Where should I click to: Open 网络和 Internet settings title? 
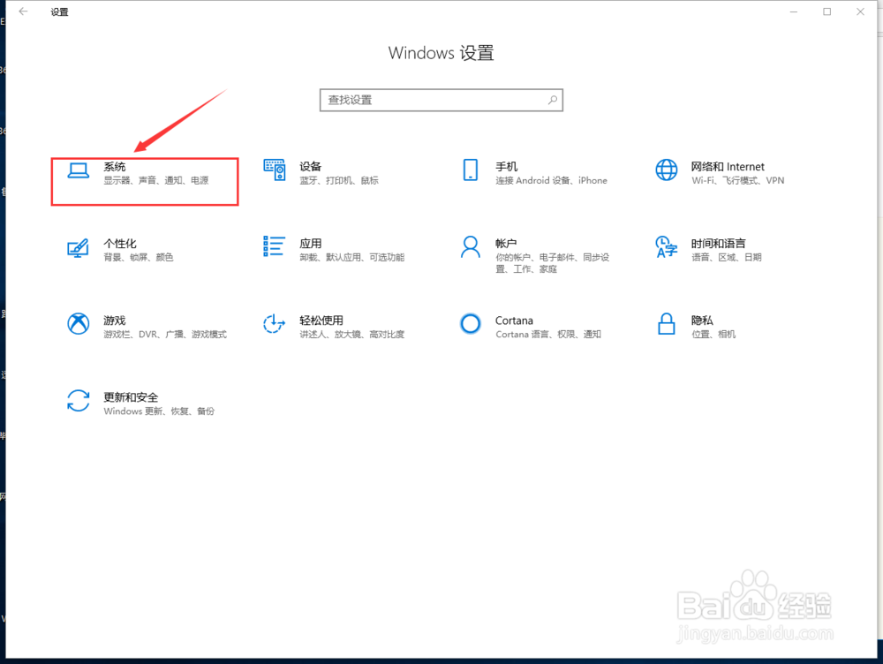(x=728, y=167)
